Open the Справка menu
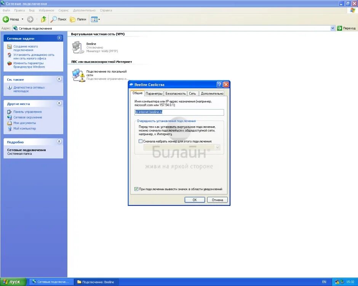 [106, 10]
